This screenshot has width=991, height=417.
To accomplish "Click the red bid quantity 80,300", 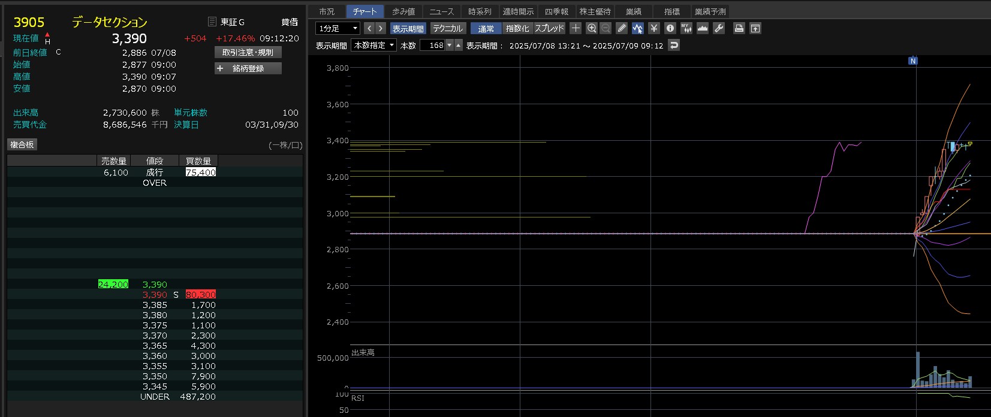I will point(201,294).
